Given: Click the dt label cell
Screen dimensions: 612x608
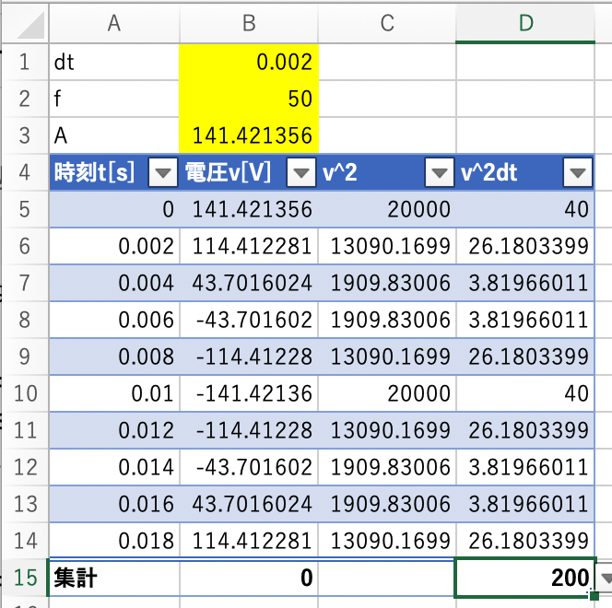Looking at the screenshot, I should click(x=114, y=62).
